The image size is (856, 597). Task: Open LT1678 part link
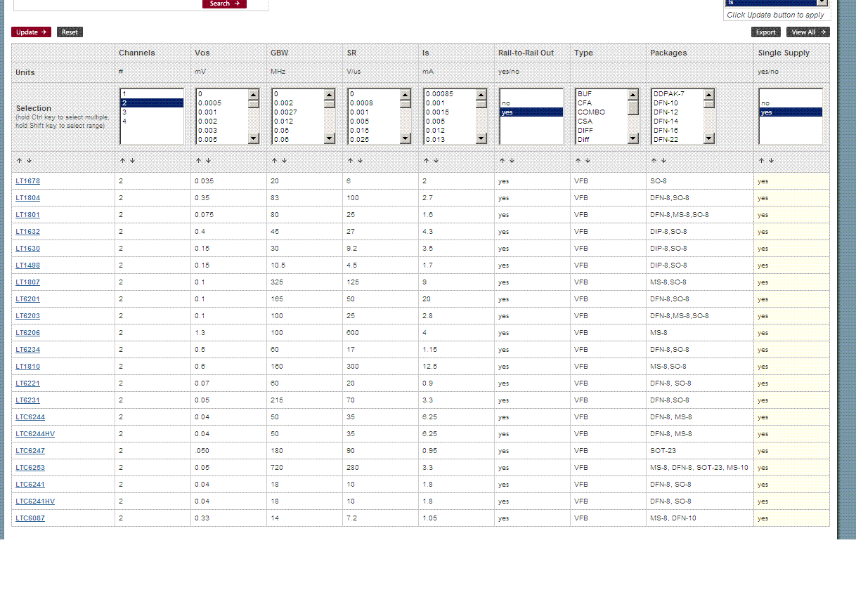(x=28, y=181)
